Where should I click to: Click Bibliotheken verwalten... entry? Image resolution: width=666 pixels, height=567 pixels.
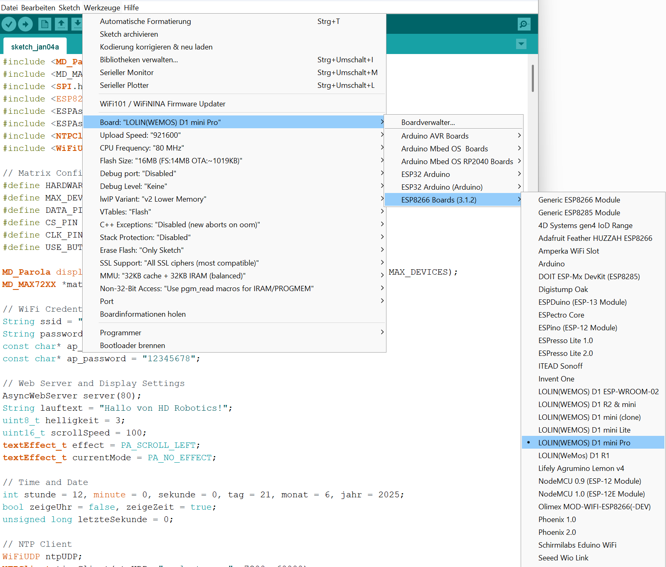[x=139, y=59]
